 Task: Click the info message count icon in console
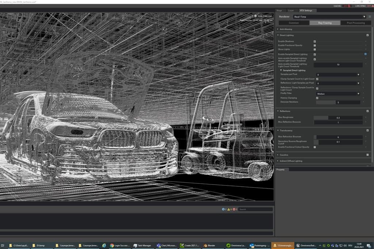tap(223, 209)
